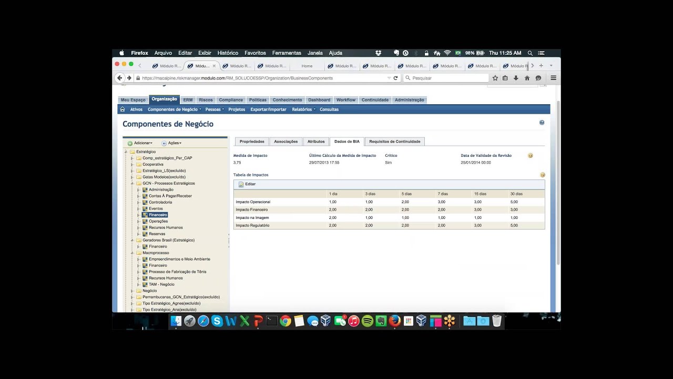Click the help icon beside Data de Validade
Screen dimensions: 673x379
pos(530,156)
